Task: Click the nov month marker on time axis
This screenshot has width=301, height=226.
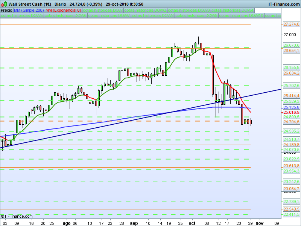Action: tap(260, 223)
